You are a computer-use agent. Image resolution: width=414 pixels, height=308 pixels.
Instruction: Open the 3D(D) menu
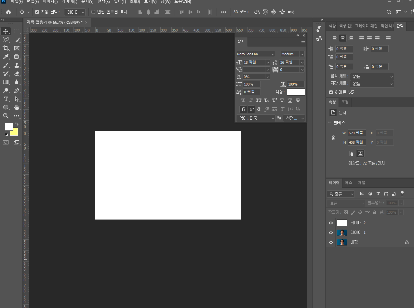[135, 2]
